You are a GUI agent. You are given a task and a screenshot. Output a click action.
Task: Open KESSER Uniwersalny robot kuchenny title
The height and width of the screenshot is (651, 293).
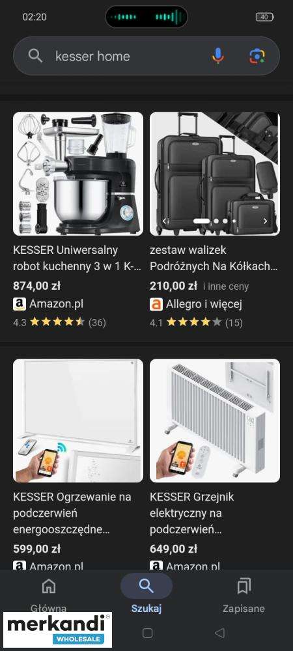click(77, 258)
